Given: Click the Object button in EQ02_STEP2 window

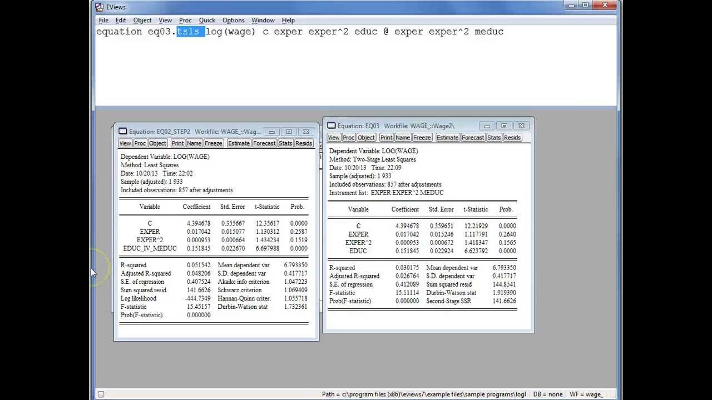Looking at the screenshot, I should (157, 143).
